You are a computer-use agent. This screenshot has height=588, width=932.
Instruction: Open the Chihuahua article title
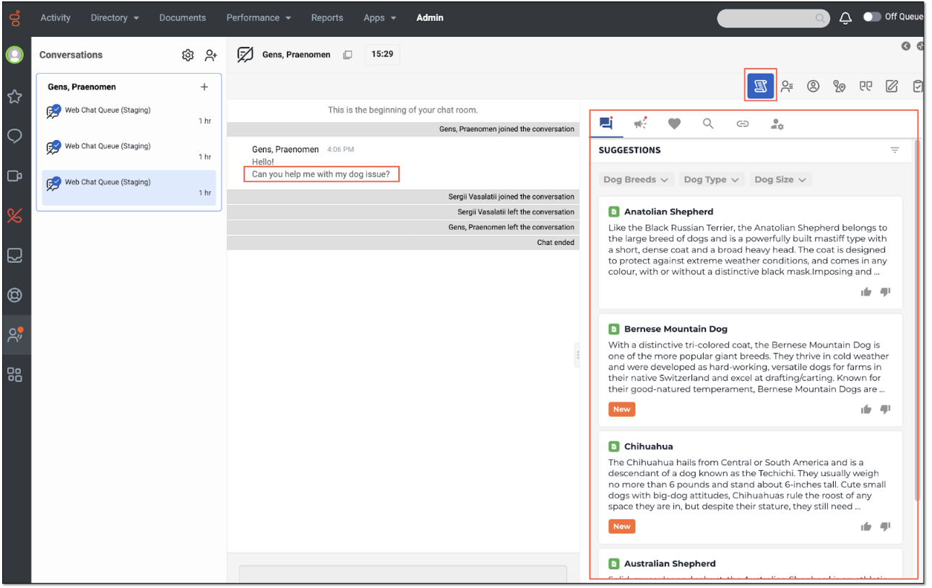pos(649,446)
